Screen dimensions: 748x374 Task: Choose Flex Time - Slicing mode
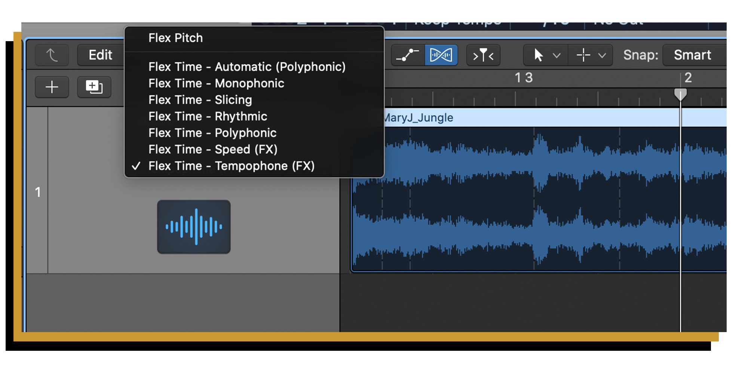tap(200, 99)
